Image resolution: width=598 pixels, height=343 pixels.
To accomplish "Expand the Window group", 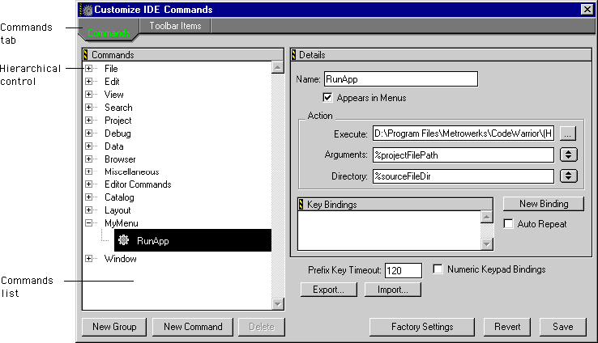I will tap(88, 259).
